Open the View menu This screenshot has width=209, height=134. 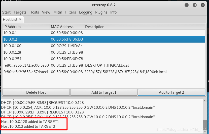[46, 12]
